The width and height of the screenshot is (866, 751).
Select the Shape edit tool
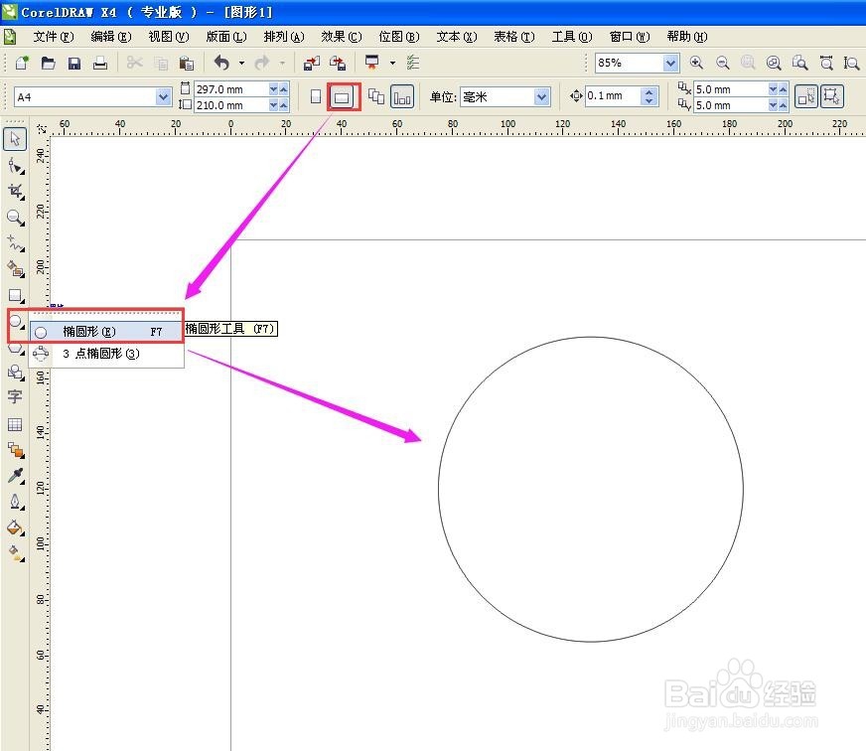16,166
